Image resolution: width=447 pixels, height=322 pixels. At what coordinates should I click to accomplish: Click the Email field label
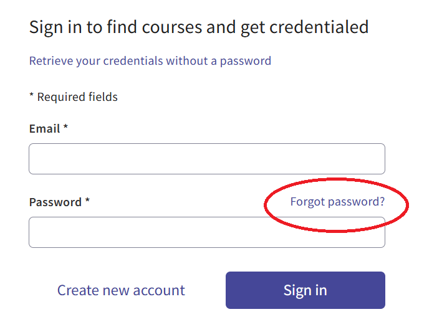click(45, 129)
